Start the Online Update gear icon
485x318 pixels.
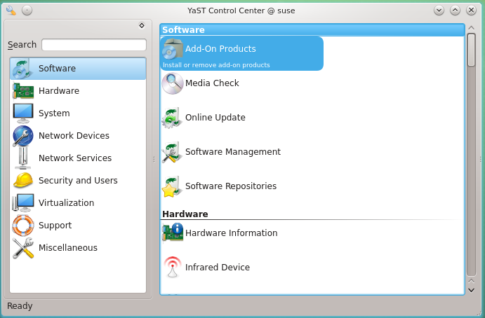171,118
